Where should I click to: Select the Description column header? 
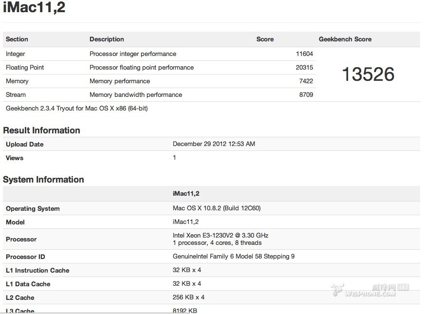[107, 39]
